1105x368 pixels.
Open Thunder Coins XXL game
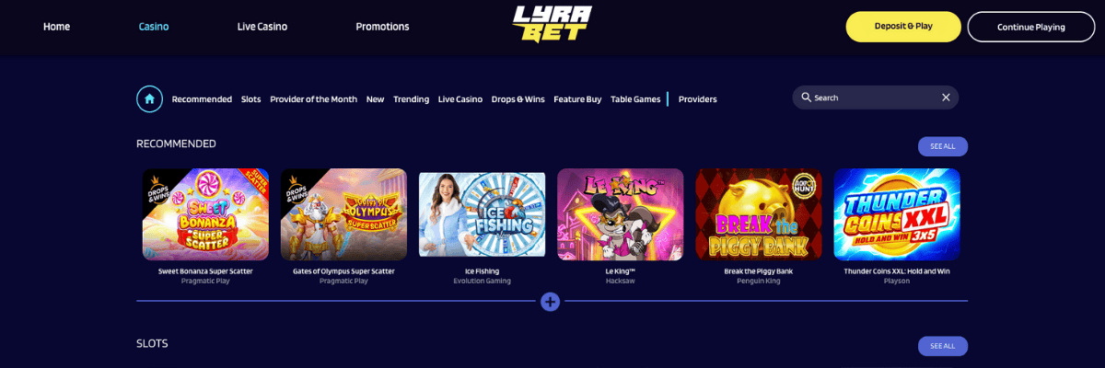click(897, 214)
